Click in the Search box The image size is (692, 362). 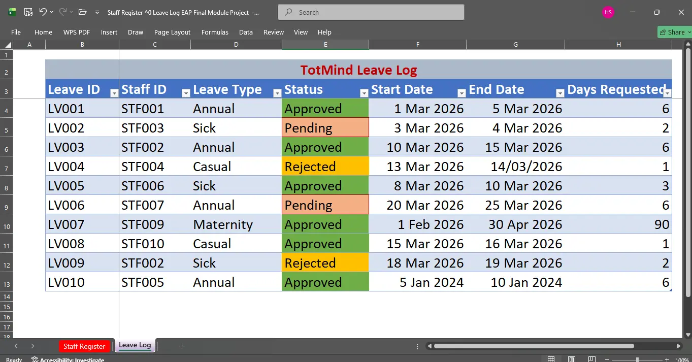[371, 12]
